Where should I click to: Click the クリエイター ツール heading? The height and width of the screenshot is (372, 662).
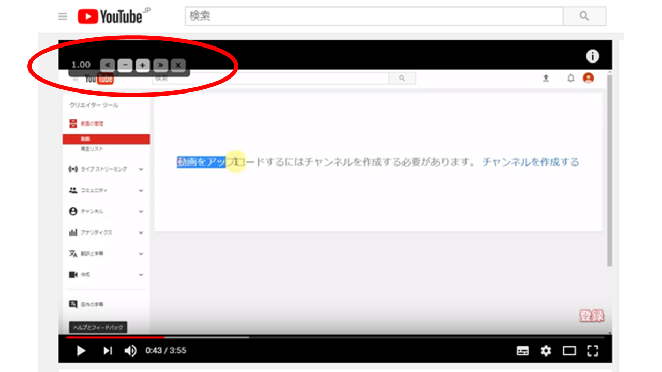click(94, 105)
